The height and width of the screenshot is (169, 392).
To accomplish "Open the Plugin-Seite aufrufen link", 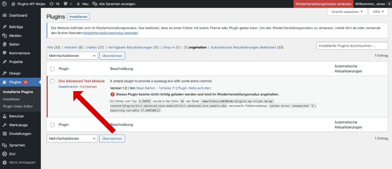I will (x=194, y=88).
